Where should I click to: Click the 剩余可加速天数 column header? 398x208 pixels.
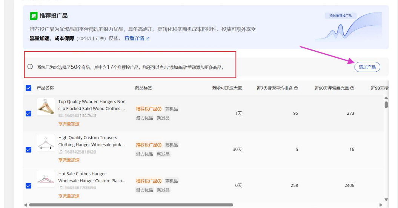click(227, 88)
